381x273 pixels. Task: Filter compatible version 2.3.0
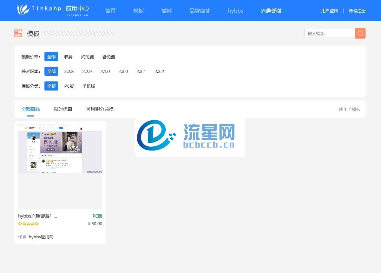point(123,71)
